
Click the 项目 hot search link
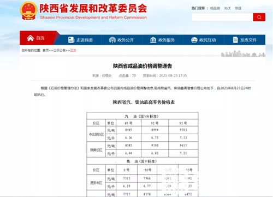(238, 8)
